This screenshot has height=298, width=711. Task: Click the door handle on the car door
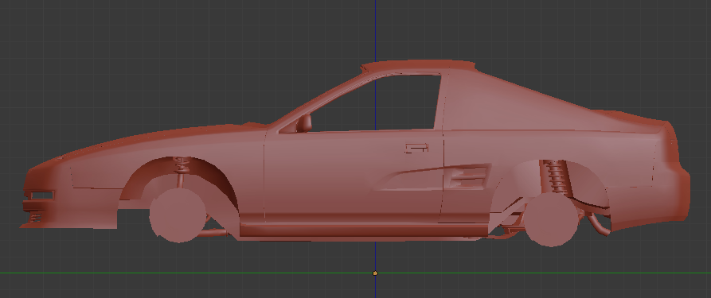[x=416, y=148]
